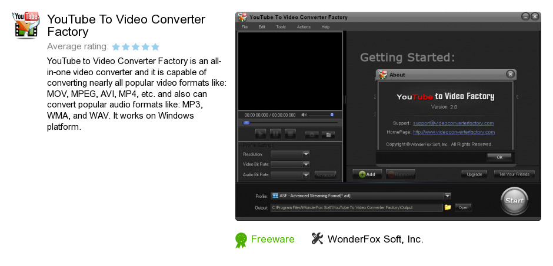Open the Help menu
Viewport: 553px width, 266px height.
[325, 27]
